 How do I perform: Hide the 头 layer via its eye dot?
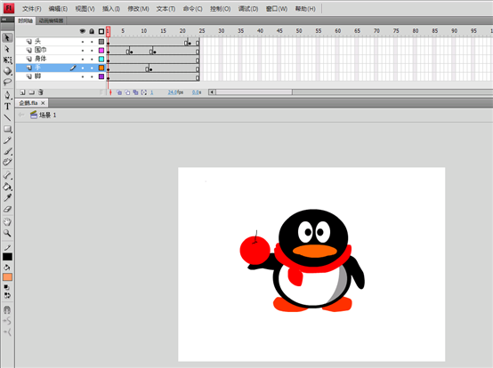(x=83, y=42)
